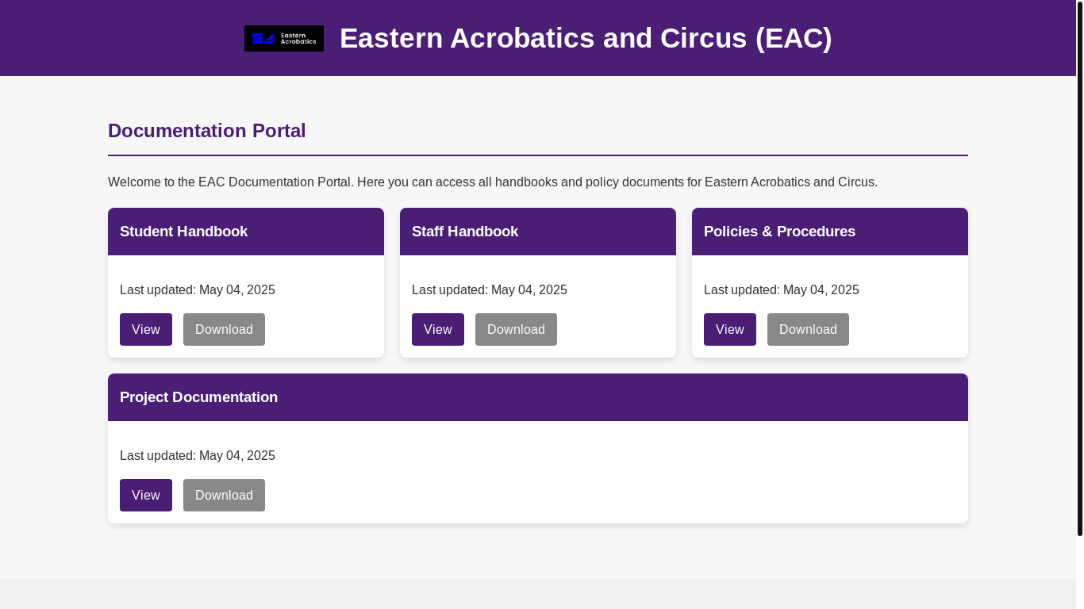1084x609 pixels.
Task: Download the Policies & Procedures document
Action: coord(808,329)
